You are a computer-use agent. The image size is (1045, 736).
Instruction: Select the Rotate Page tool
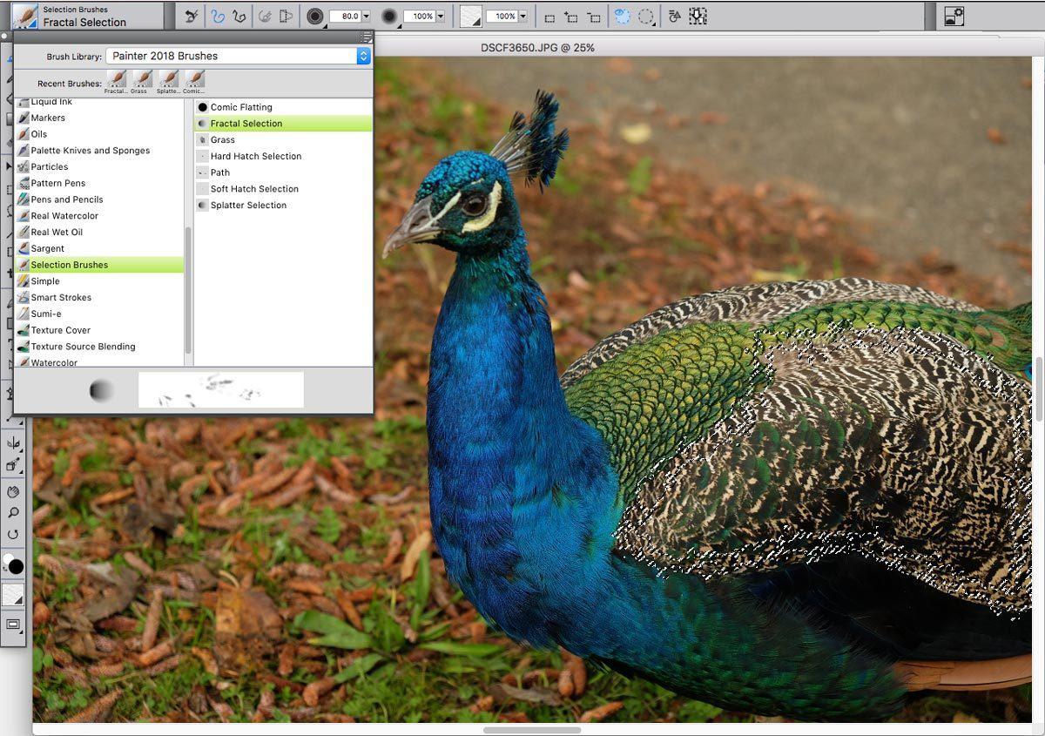13,535
